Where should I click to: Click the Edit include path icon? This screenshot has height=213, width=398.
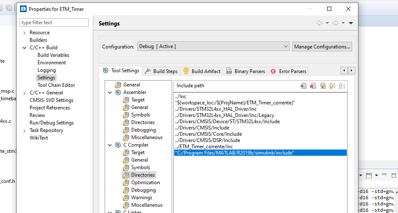pos(323,86)
